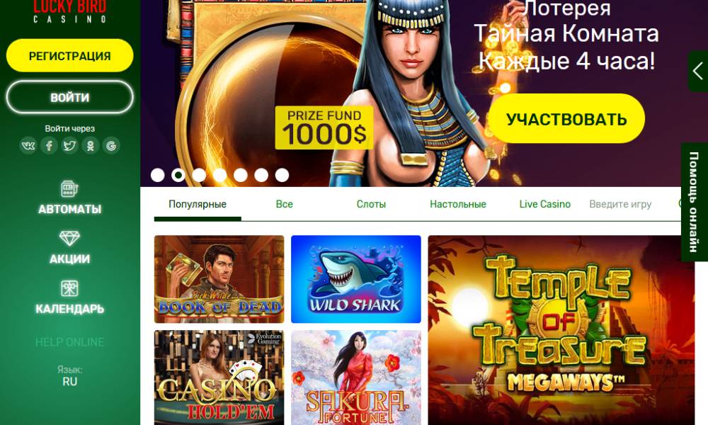Open the RU language selector
708x425 pixels.
[69, 382]
